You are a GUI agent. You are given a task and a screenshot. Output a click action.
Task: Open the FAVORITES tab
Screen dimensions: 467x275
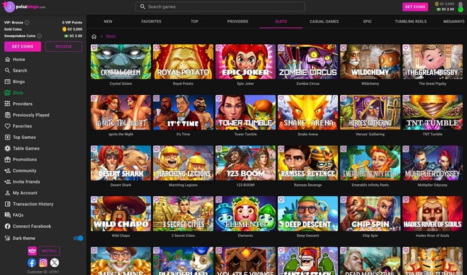[151, 21]
